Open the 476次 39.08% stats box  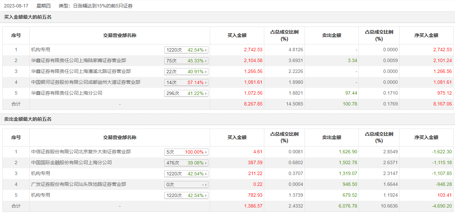[x=186, y=163]
